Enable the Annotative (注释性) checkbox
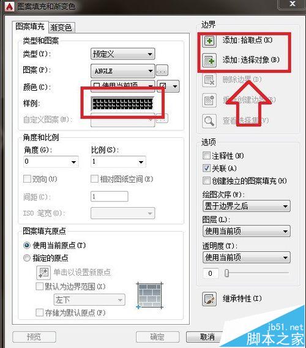The height and width of the screenshot is (348, 306). 206,156
